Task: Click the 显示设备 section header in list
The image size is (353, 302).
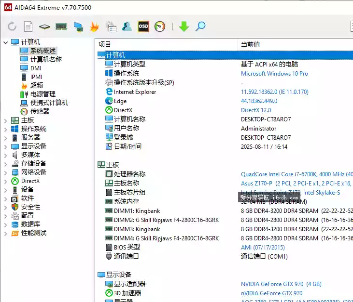Action: [114, 275]
